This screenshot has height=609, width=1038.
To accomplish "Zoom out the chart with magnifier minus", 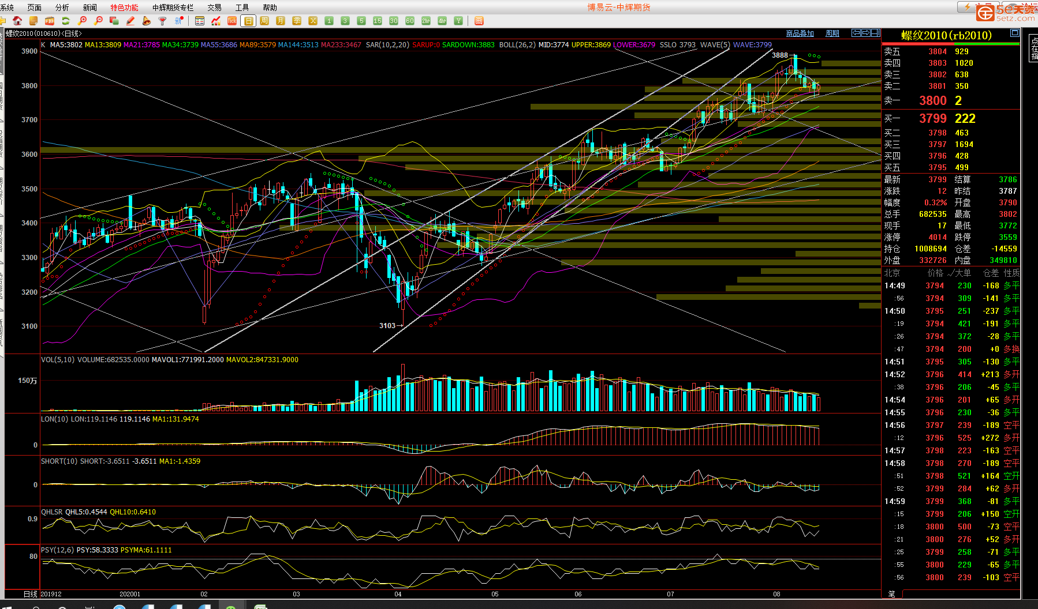I will (x=98, y=21).
